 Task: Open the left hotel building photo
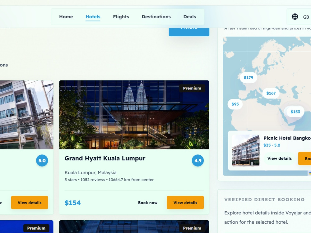coord(26,115)
